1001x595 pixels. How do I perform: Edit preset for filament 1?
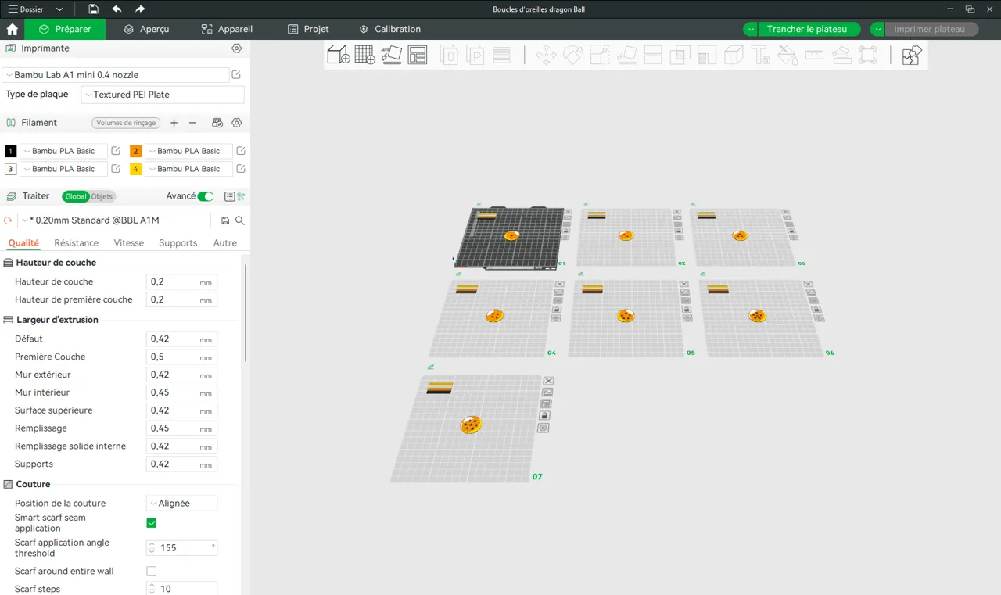pos(116,151)
